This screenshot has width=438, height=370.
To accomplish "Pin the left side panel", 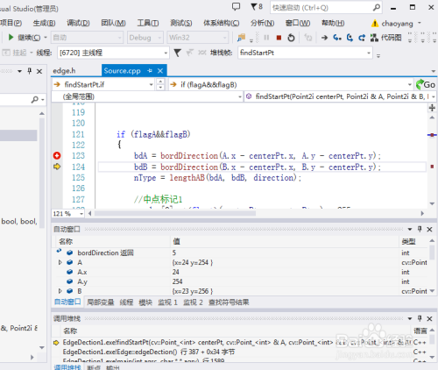I will [x=30, y=71].
